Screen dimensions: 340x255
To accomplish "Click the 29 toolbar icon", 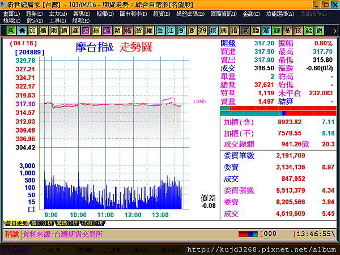I will point(202,31).
